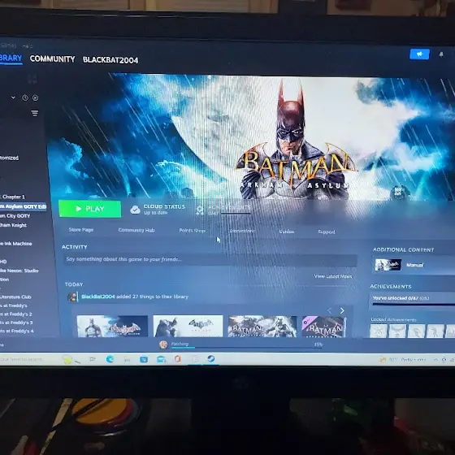
Task: Click the achievements trophy icon beside Play
Action: click(200, 210)
